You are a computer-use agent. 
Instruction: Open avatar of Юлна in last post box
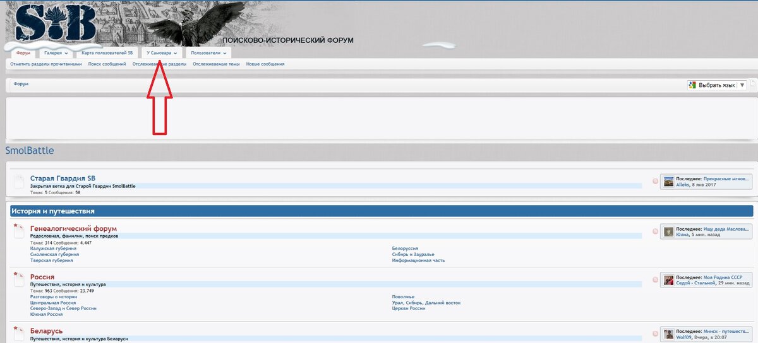668,231
